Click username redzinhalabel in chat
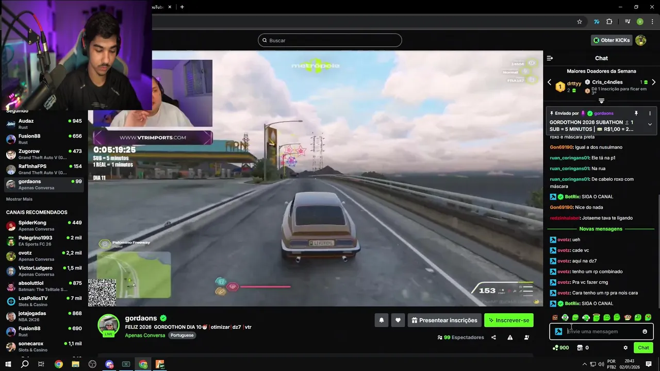 [565, 218]
